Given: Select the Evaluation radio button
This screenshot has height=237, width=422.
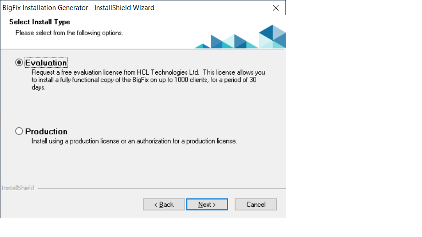Looking at the screenshot, I should (19, 63).
